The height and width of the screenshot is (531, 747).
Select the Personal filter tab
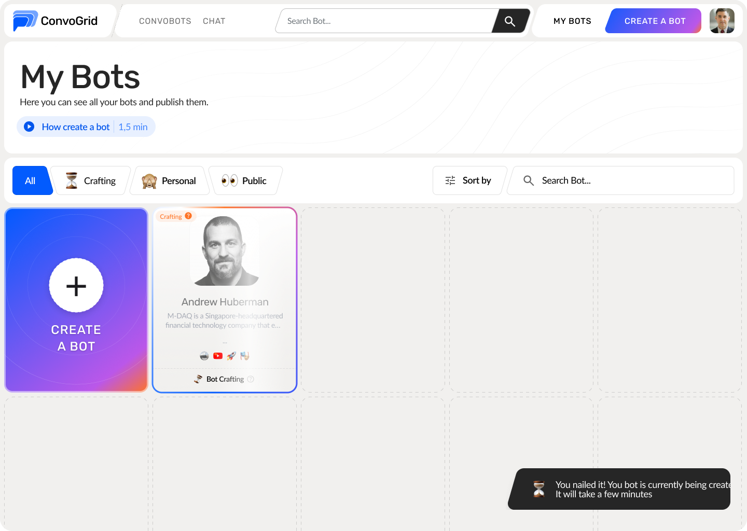click(170, 180)
